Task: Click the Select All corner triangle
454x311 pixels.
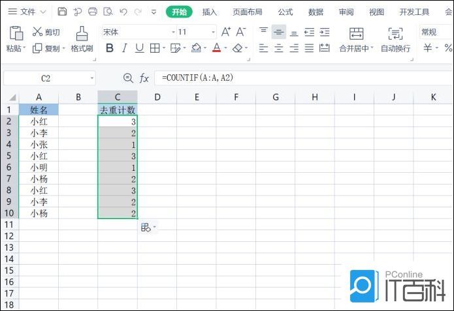Action: 12,97
